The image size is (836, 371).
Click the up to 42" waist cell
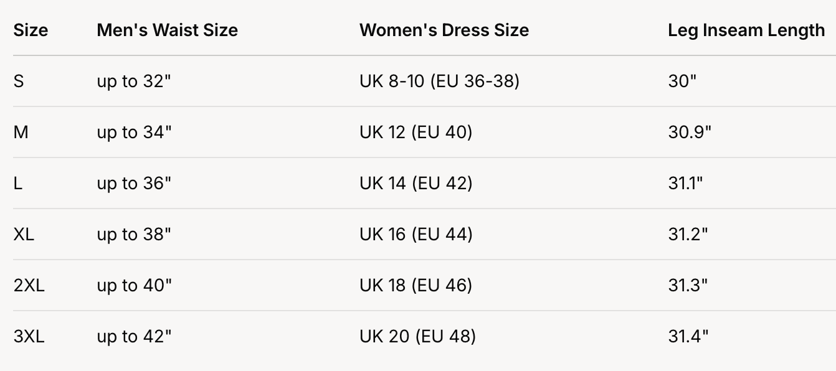pos(134,336)
